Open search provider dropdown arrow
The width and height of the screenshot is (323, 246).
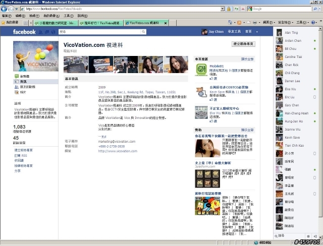pos(320,9)
